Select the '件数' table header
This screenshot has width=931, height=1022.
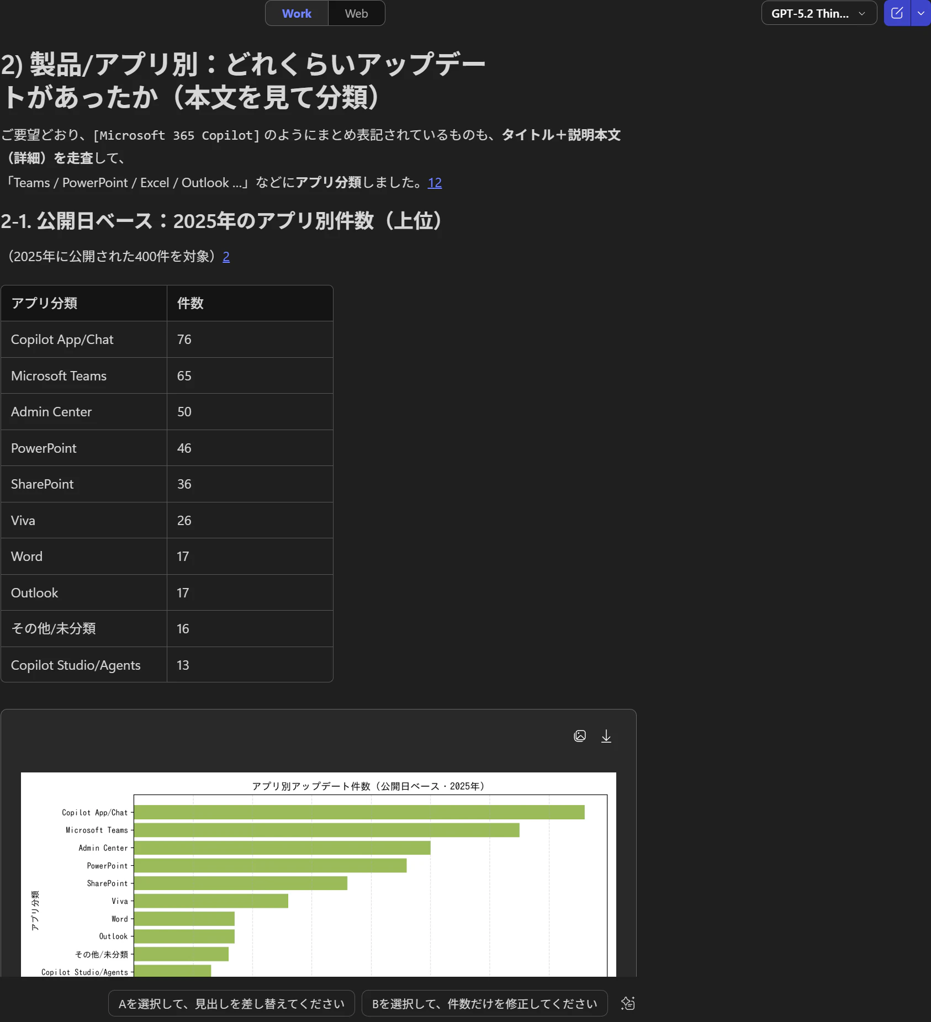(250, 303)
